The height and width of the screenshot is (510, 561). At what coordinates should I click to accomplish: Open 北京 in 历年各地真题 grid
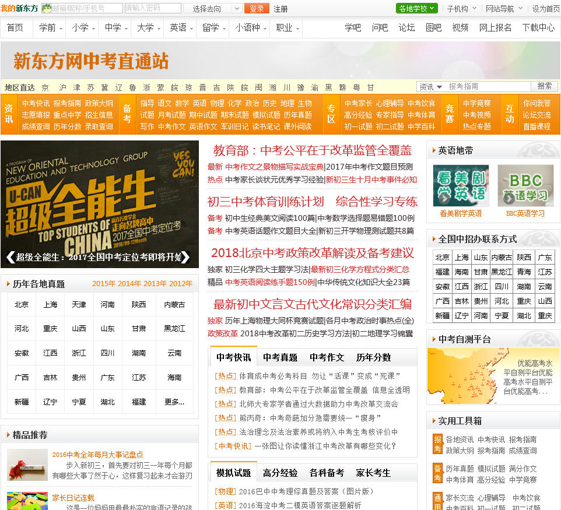pyautogui.click(x=22, y=305)
